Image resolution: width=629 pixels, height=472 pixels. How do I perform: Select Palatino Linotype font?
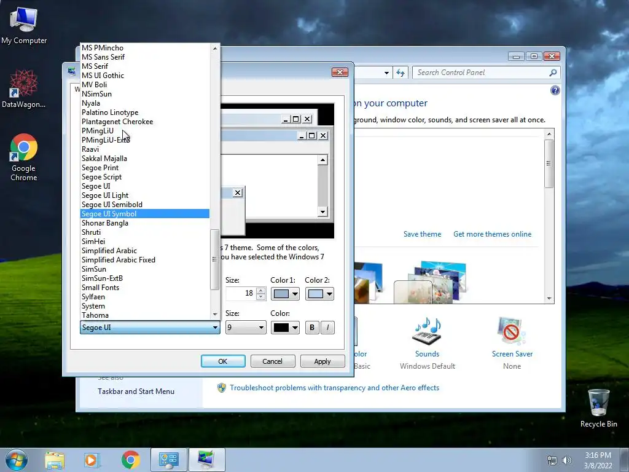coord(144,112)
